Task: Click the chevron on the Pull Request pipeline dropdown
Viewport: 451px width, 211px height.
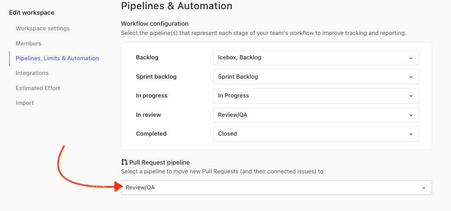Action: pyautogui.click(x=424, y=188)
